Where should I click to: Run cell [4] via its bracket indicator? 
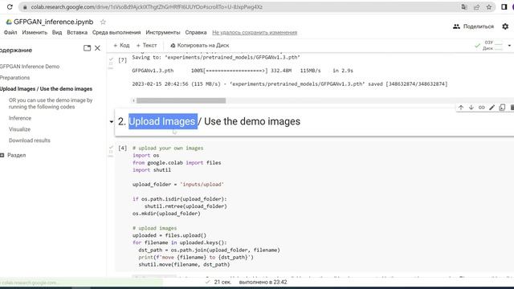click(x=122, y=148)
